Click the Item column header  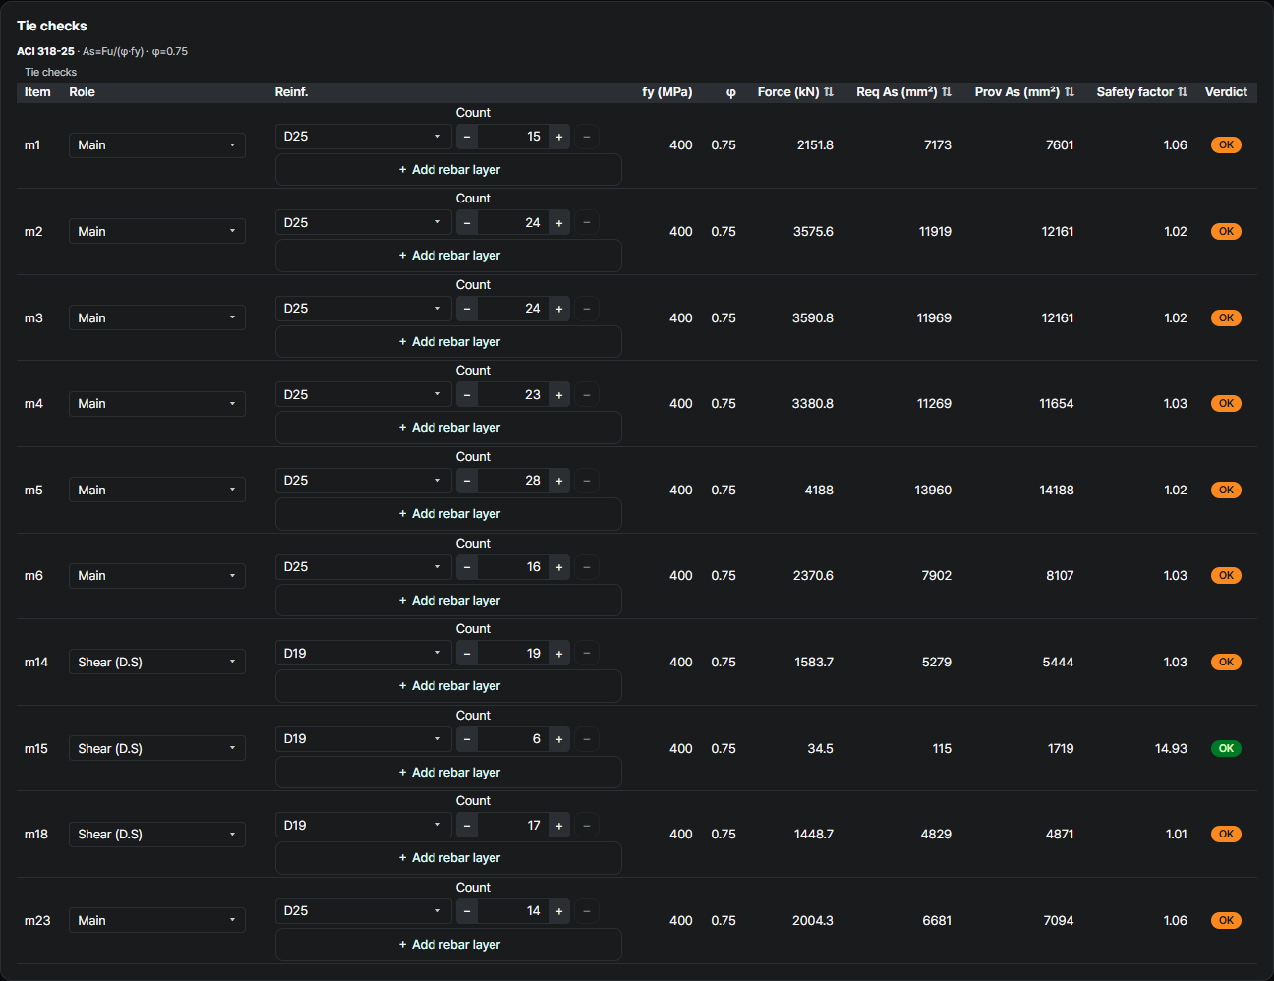click(x=37, y=92)
